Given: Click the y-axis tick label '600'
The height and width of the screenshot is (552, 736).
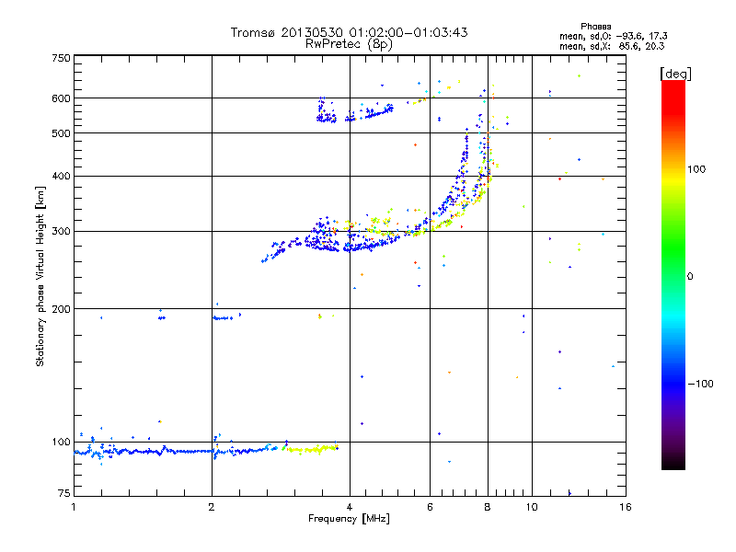Looking at the screenshot, I should pyautogui.click(x=61, y=98).
